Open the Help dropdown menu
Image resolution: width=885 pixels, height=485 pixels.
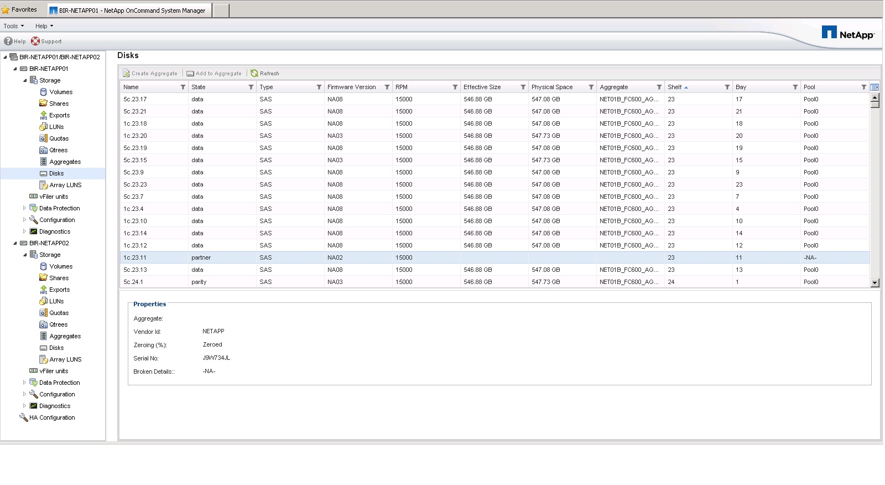pyautogui.click(x=44, y=26)
